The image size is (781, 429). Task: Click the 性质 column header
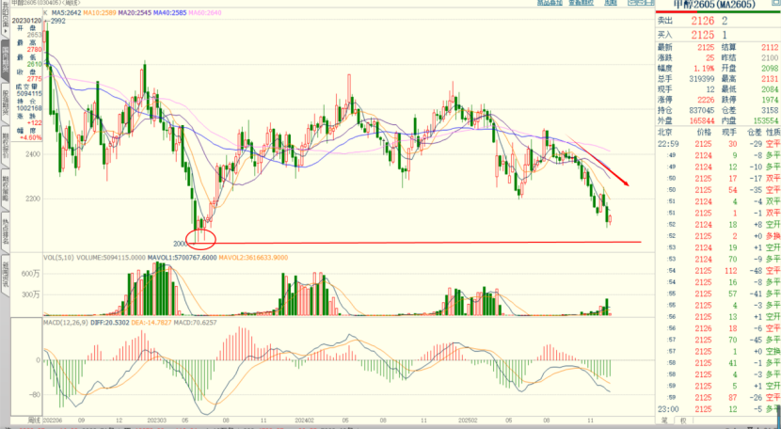click(773, 132)
